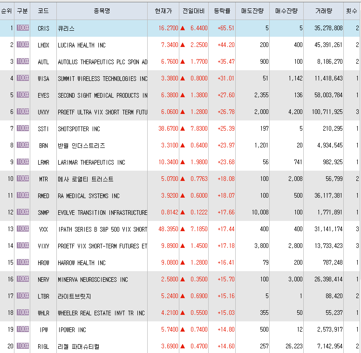Click the 100% badge in the VXX row
Viewport: 361px width, 353px height.
(23, 229)
